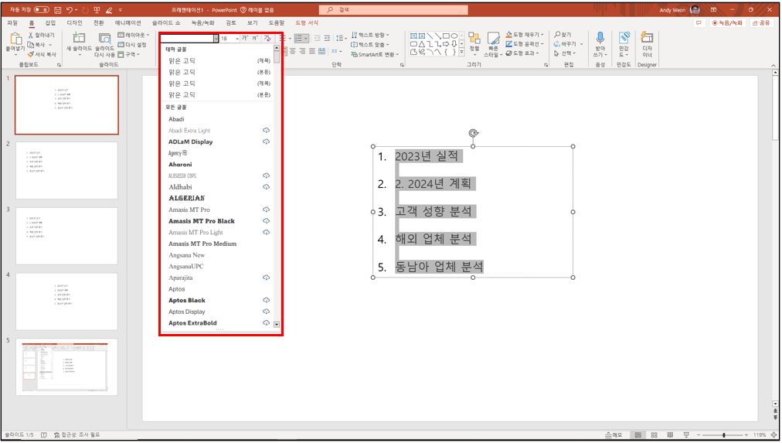Click the Dictate (받아쓰기) microphone icon

pos(600,39)
